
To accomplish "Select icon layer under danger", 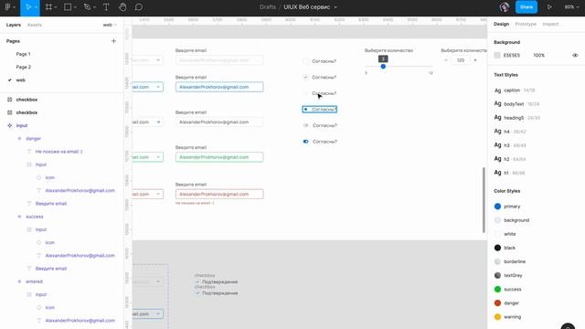I will tap(49, 177).
